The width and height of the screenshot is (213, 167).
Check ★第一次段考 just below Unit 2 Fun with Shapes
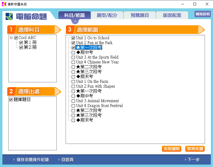coord(73,91)
